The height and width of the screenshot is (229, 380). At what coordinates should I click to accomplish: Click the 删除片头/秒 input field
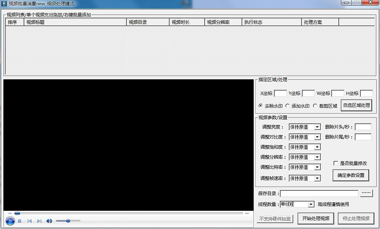363,127
